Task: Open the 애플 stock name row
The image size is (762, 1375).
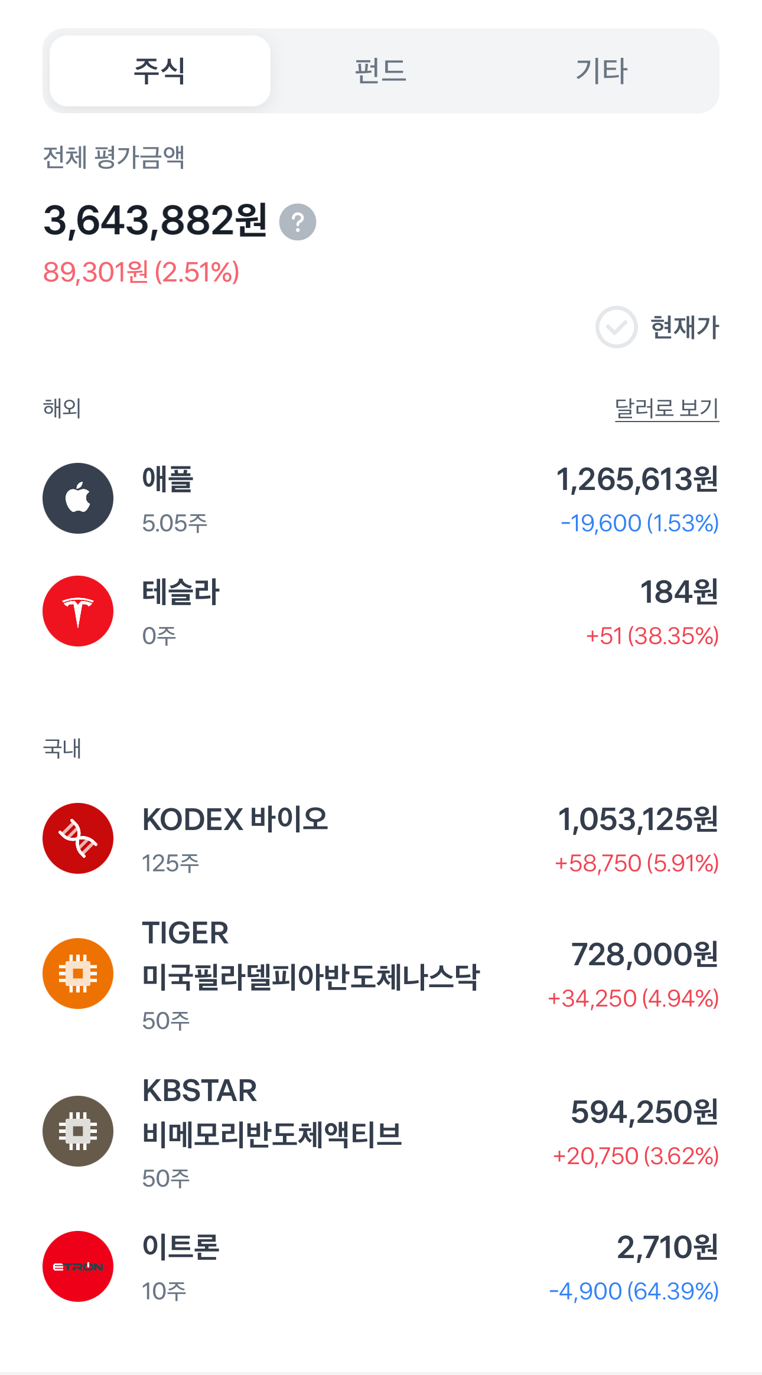Action: (381, 498)
